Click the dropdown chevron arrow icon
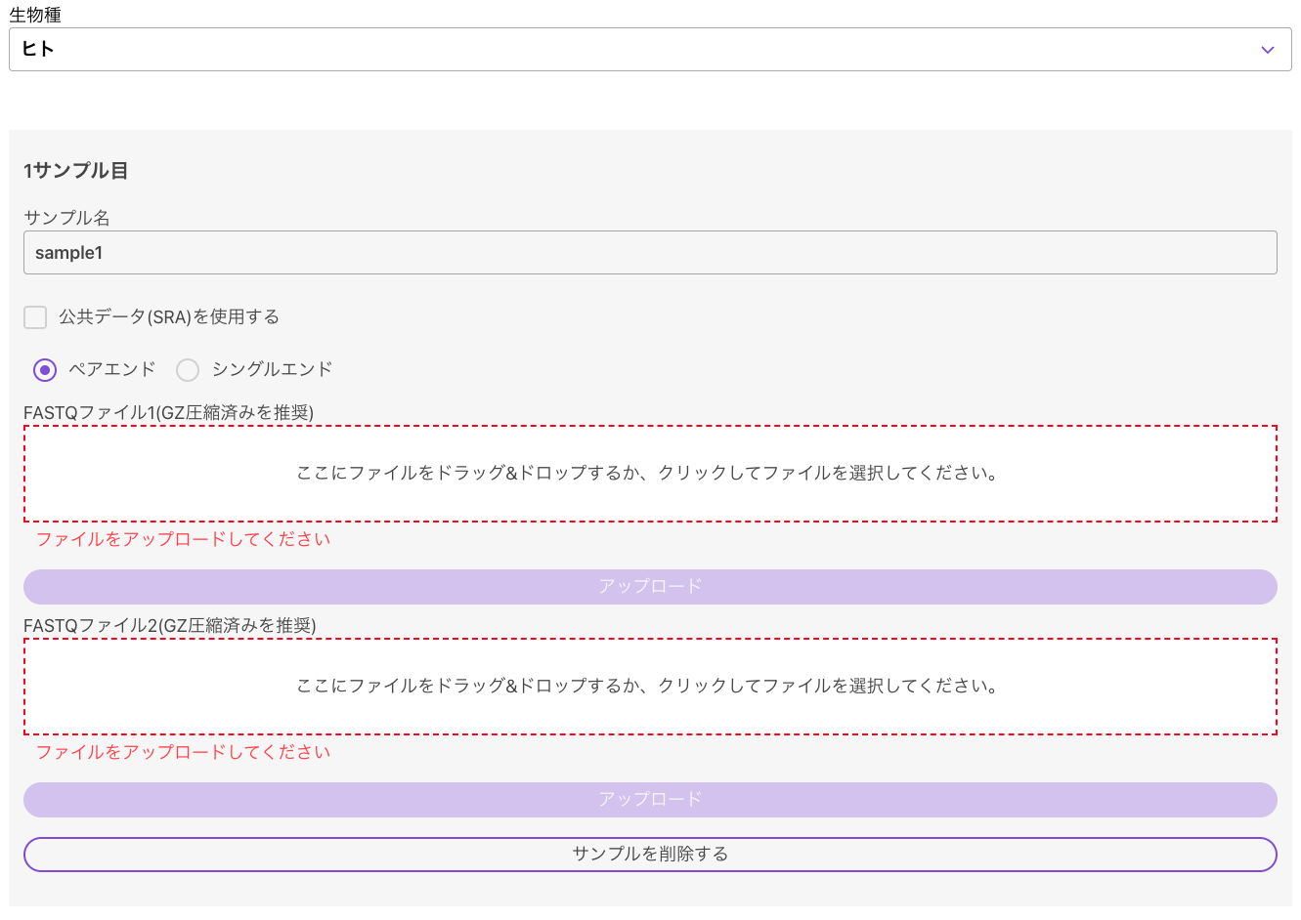 click(1268, 49)
